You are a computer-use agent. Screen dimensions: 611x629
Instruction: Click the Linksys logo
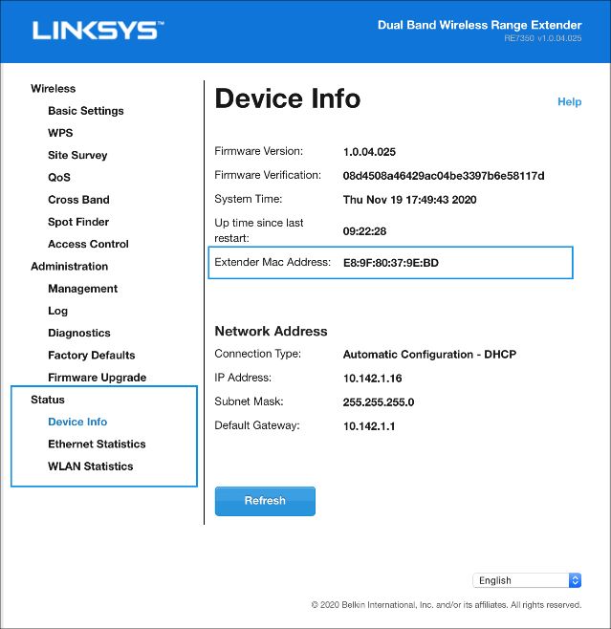pyautogui.click(x=98, y=31)
